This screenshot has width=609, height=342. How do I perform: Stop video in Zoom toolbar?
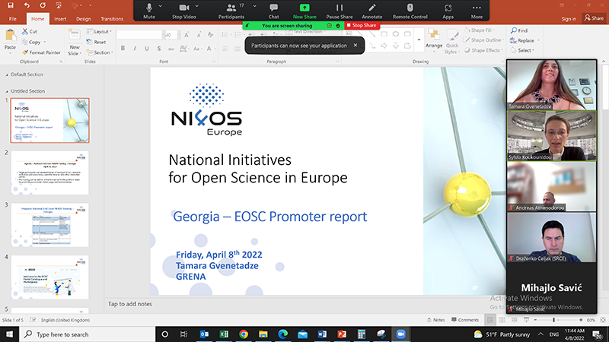click(183, 11)
